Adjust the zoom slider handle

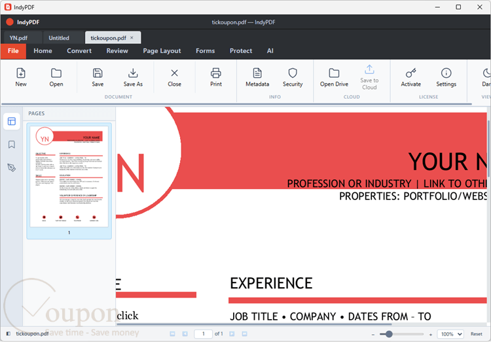coord(389,334)
